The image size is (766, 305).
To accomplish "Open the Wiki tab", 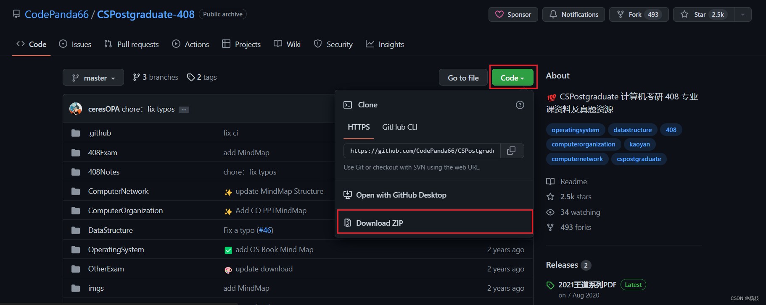I will [x=287, y=44].
